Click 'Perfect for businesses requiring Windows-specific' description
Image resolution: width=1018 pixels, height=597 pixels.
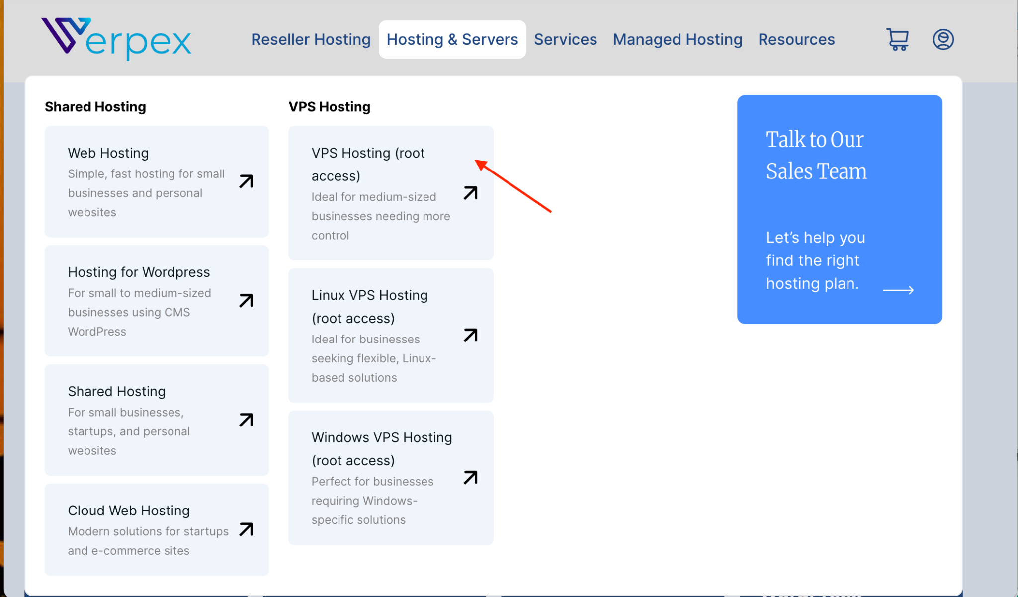(x=372, y=501)
